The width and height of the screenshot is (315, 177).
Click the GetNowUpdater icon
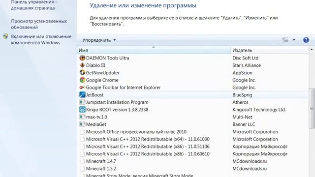(82, 72)
